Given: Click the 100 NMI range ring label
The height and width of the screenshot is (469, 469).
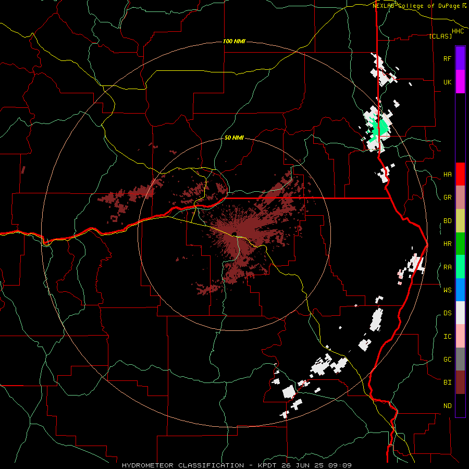Looking at the screenshot, I should click(x=234, y=41).
